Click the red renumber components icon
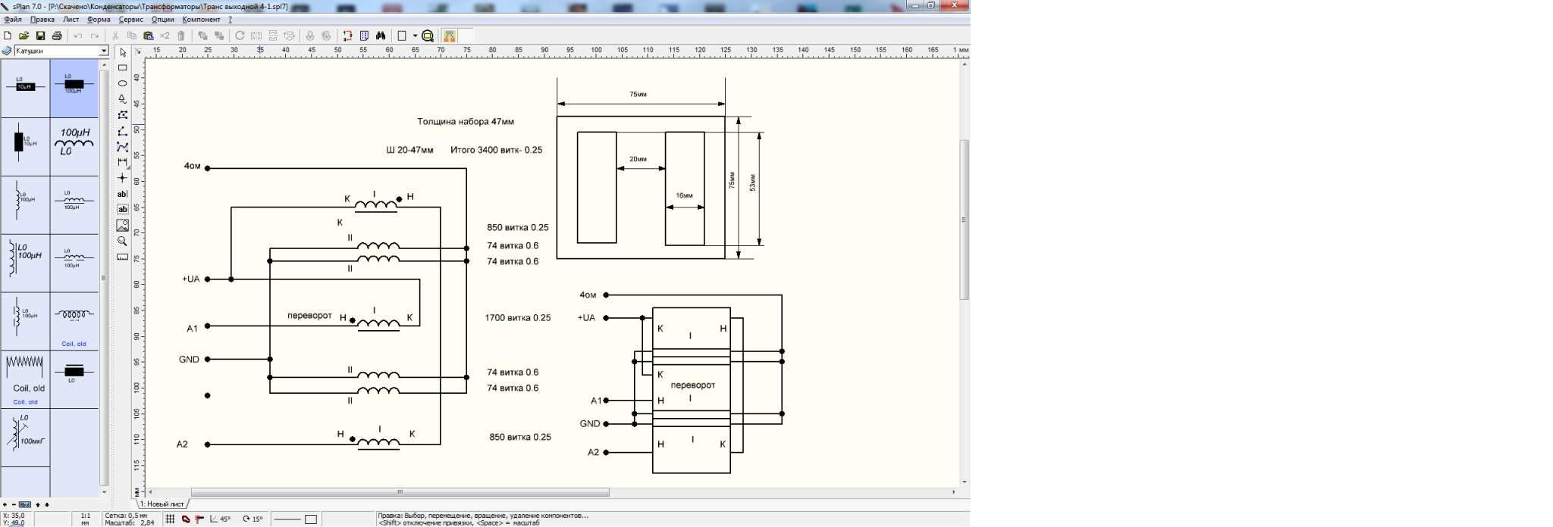This screenshot has width=1553, height=527. click(347, 36)
